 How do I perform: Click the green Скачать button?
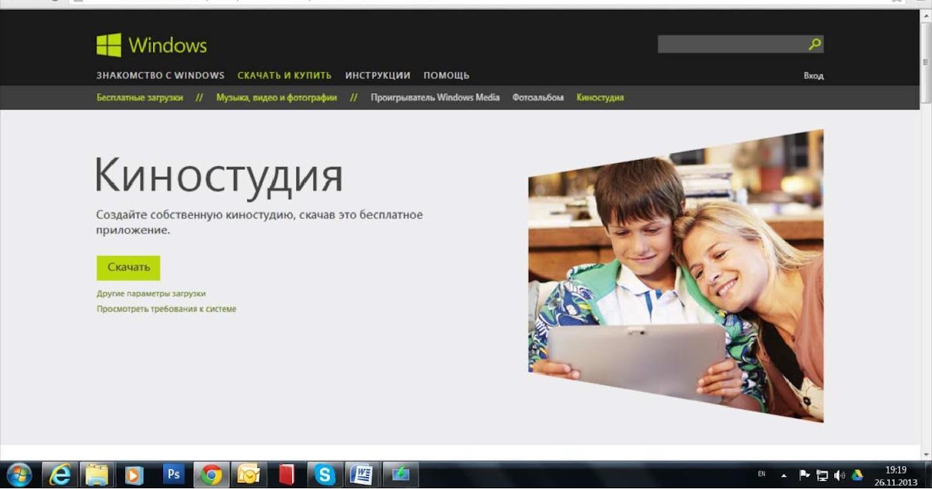tap(129, 267)
